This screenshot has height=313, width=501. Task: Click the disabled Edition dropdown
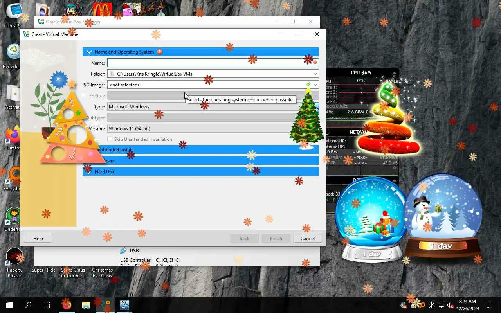pyautogui.click(x=213, y=95)
